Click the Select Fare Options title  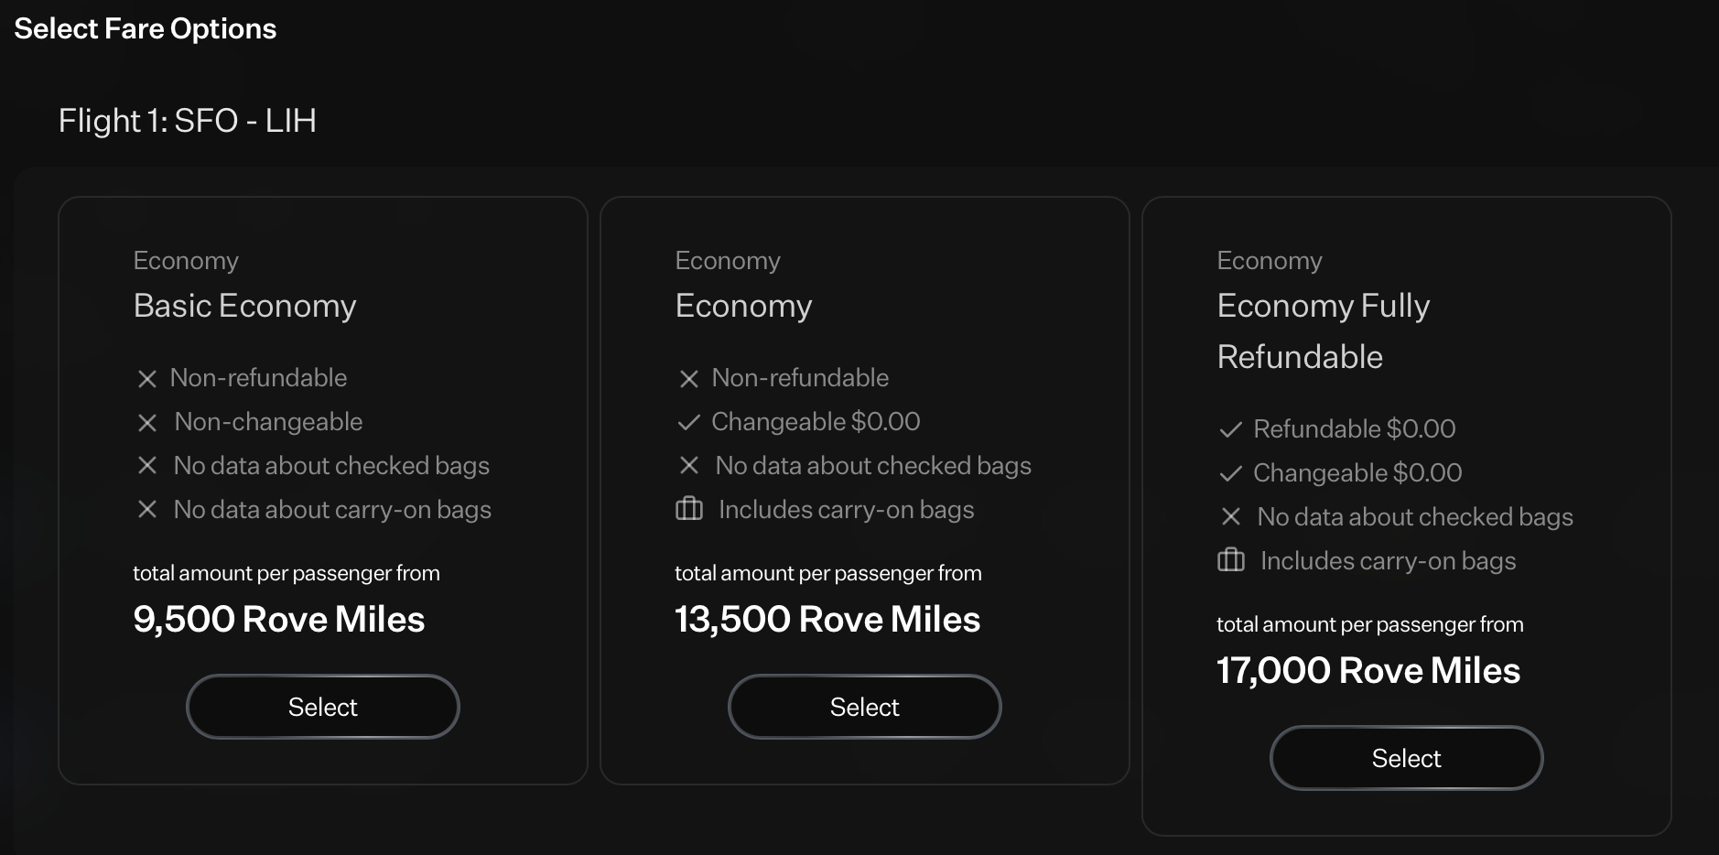[x=145, y=27]
